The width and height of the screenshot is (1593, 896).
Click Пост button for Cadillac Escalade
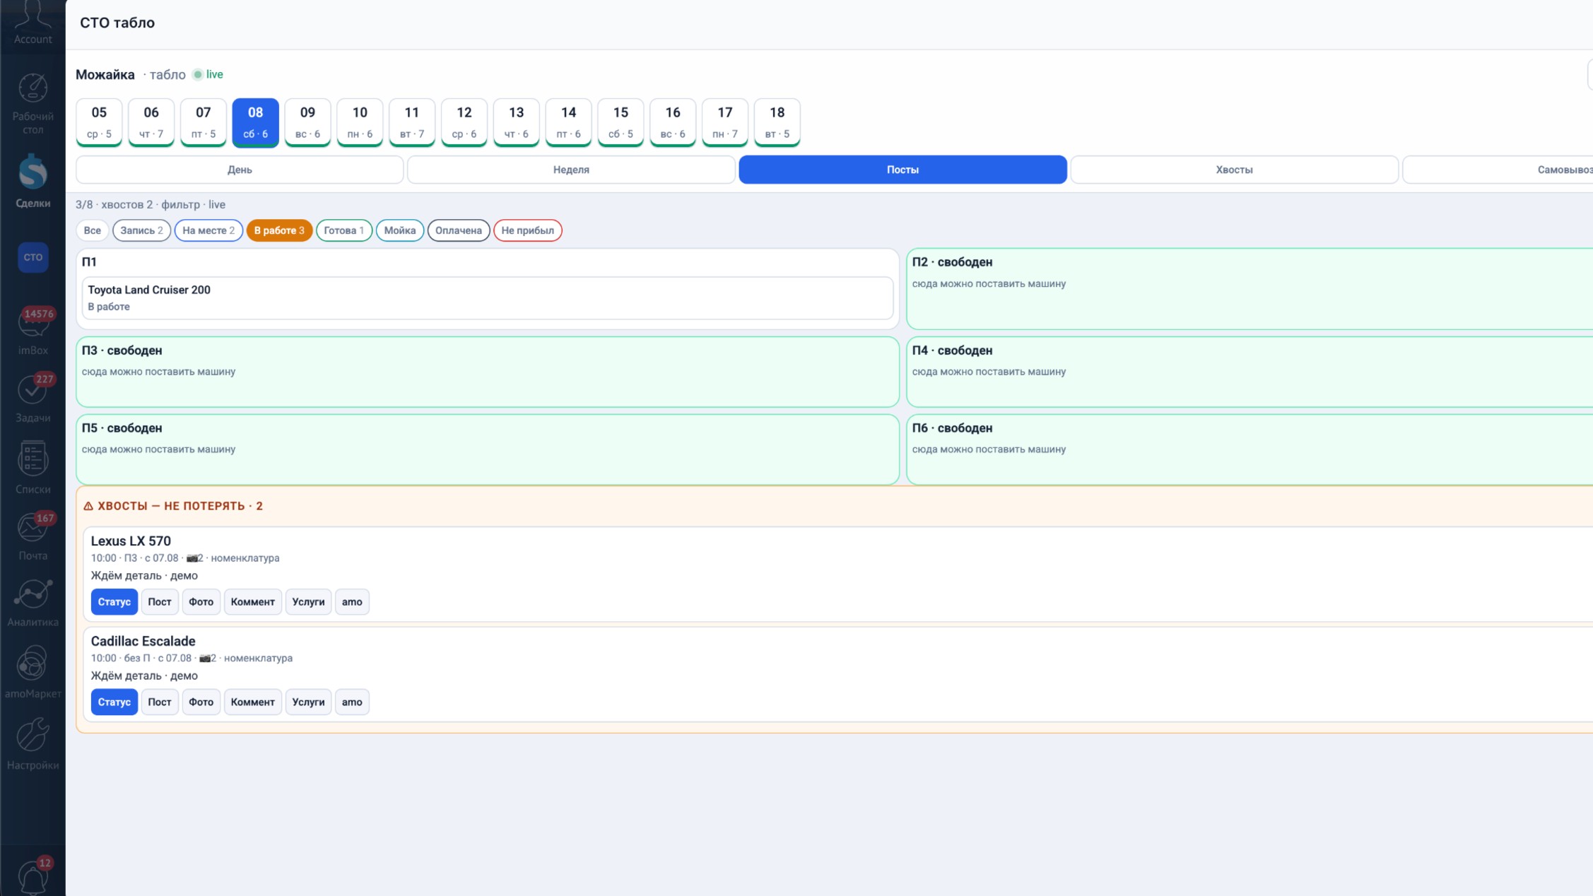[160, 702]
